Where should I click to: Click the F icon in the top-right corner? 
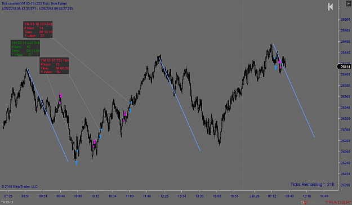[349, 3]
